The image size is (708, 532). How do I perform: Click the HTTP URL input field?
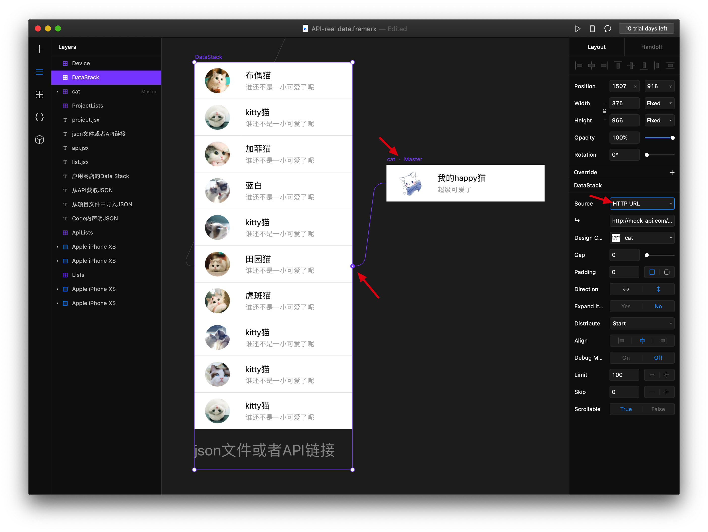[x=642, y=220]
